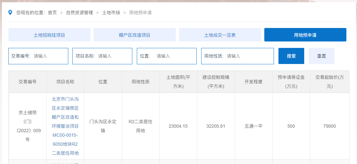Select deposit value 500

coord(291,126)
